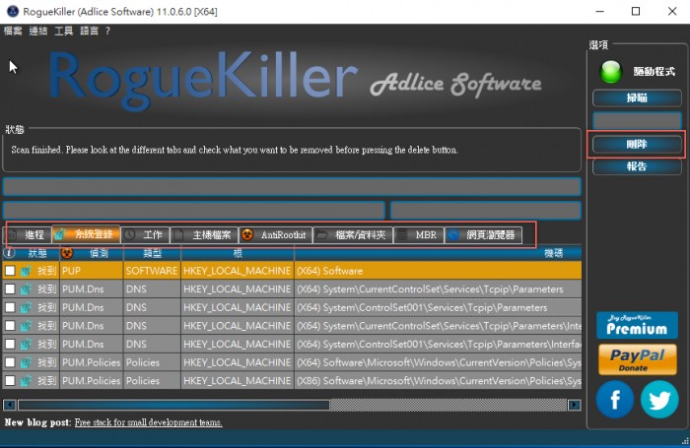The height and width of the screenshot is (448, 690).
Task: Check the box for the PUP SOFTWARE row
Action: (x=10, y=271)
